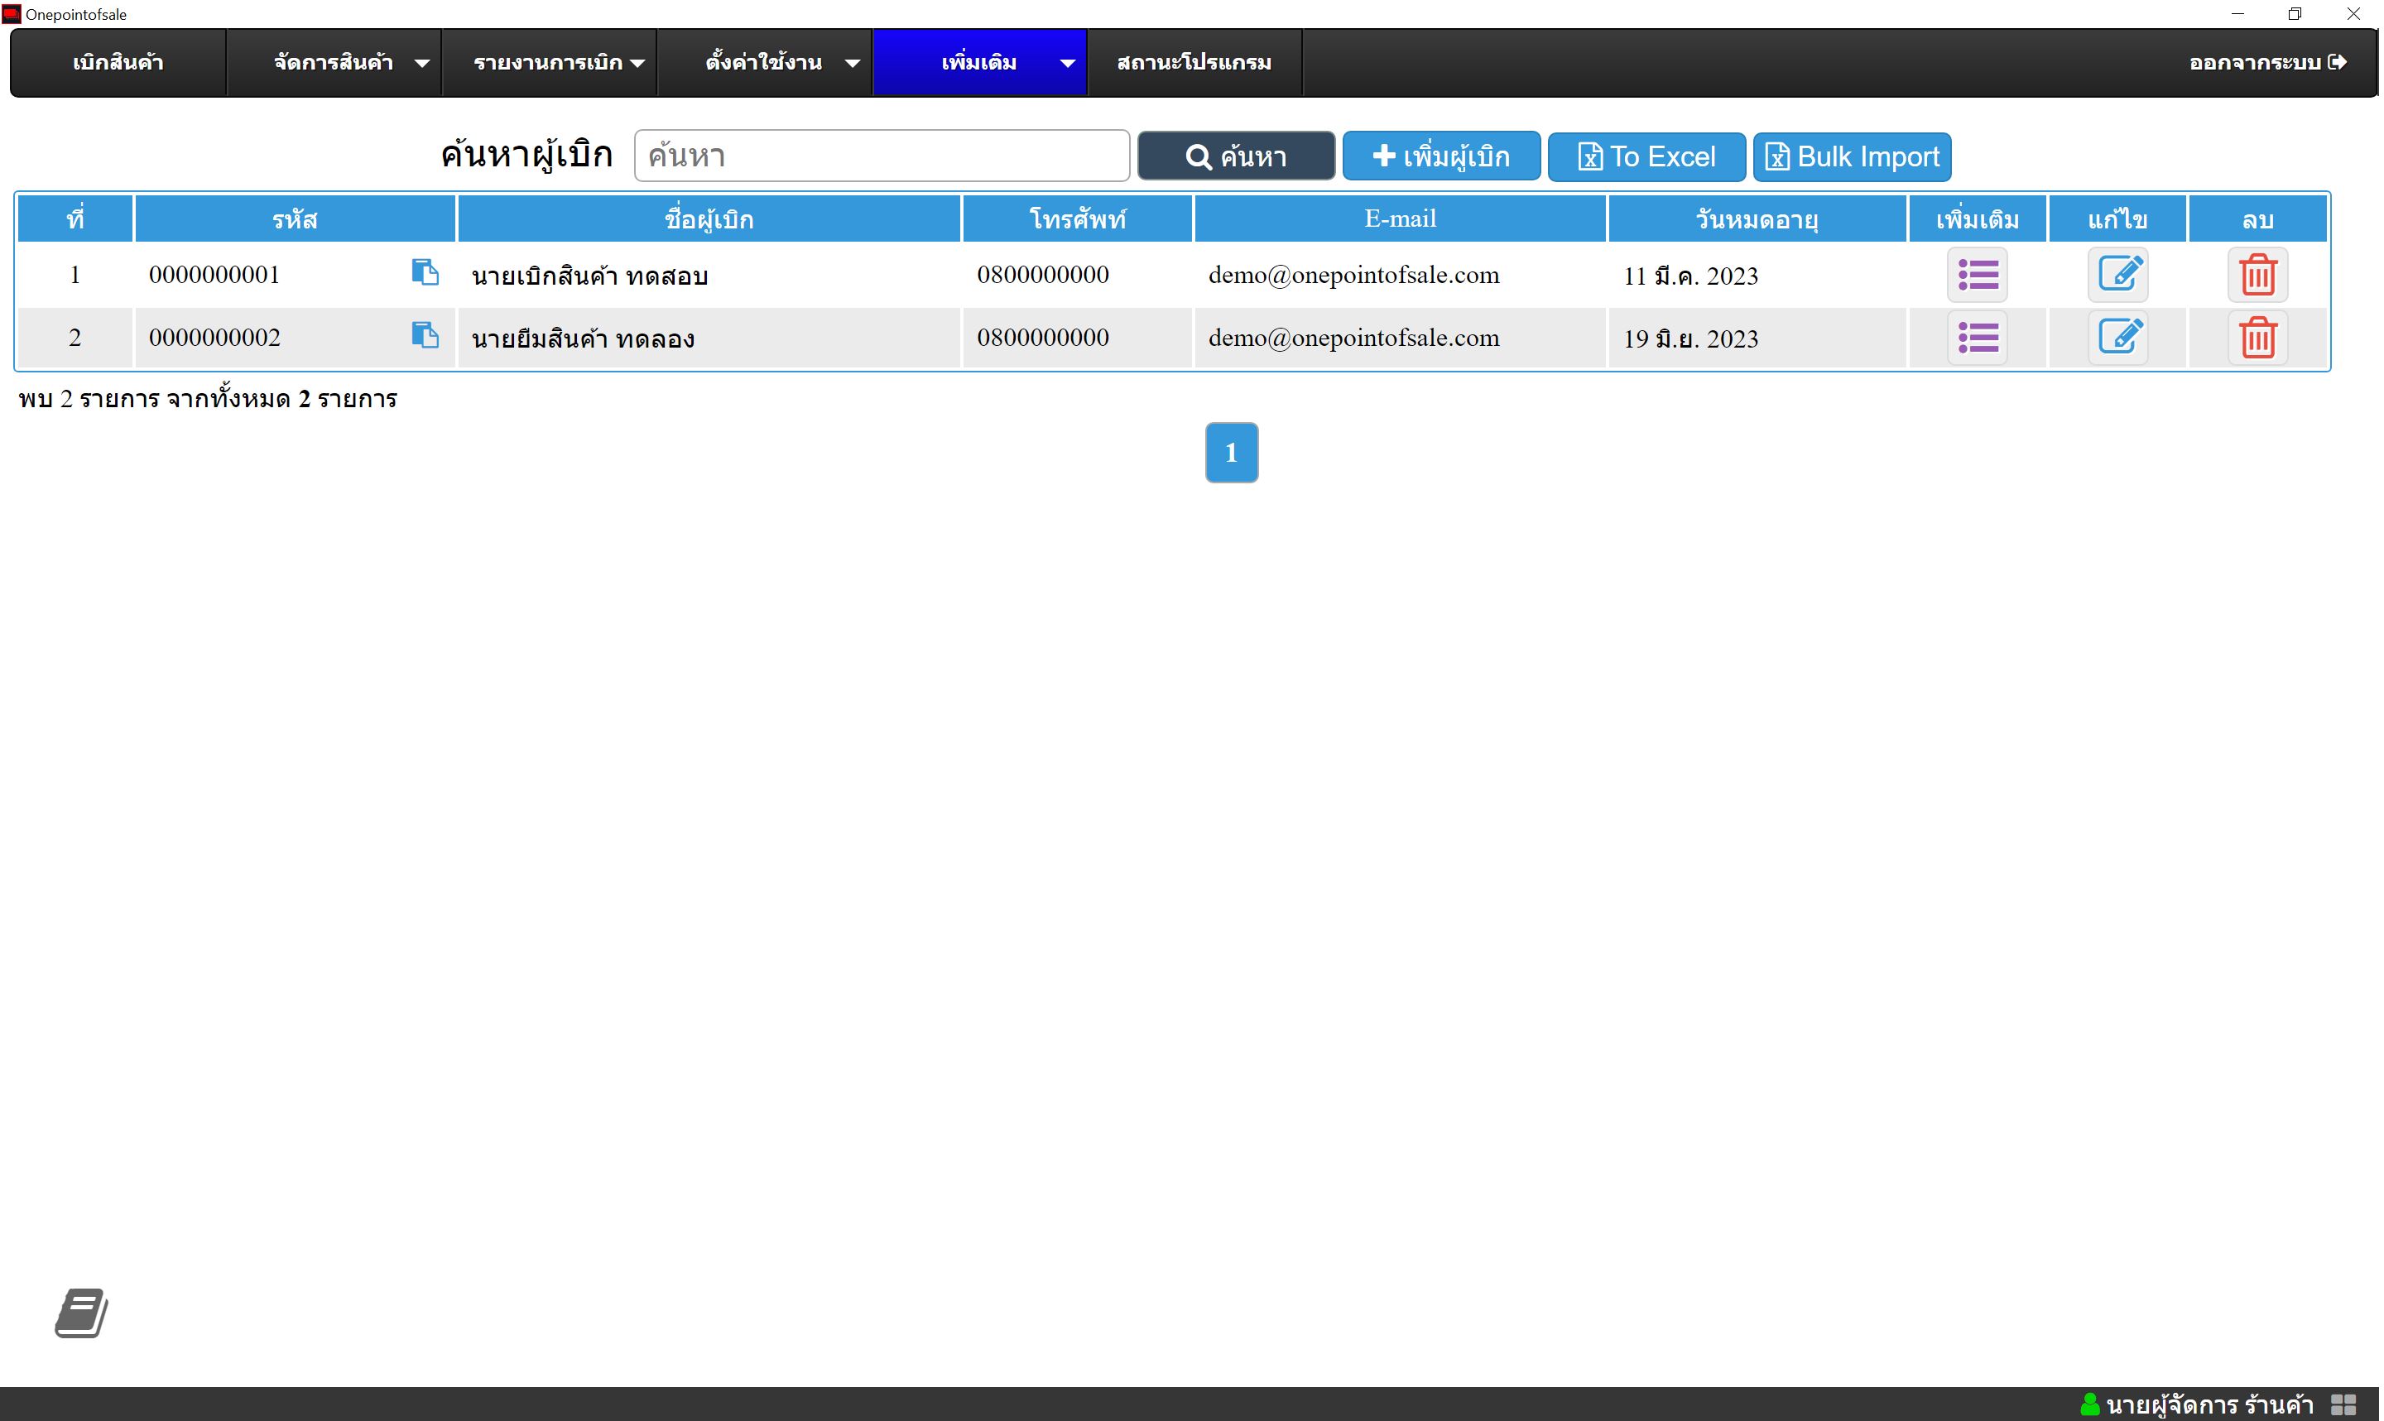This screenshot has height=1421, width=2384.
Task: Click the ชื่อผู้เบิก column header
Action: [x=709, y=219]
